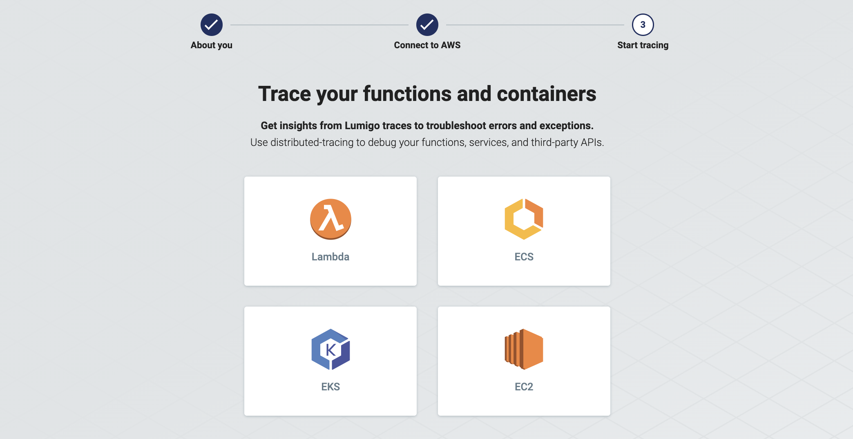
Task: Go back to the About you step label
Action: [212, 45]
